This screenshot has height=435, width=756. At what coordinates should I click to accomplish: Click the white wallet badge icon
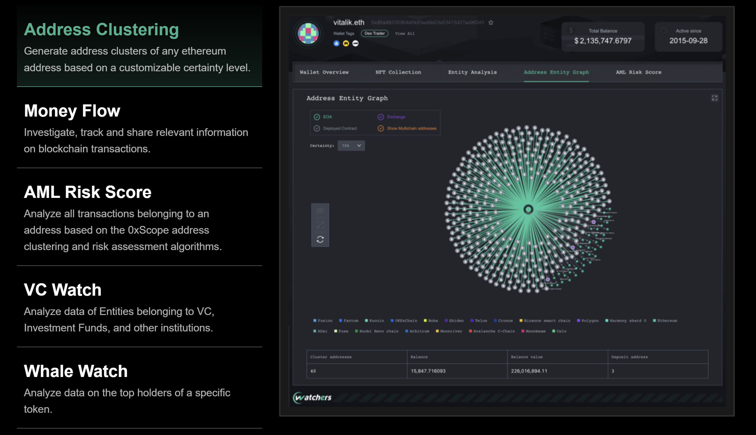tap(355, 44)
